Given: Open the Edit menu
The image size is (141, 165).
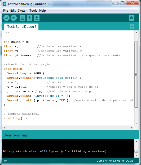Looking at the screenshot, I should [13, 11].
